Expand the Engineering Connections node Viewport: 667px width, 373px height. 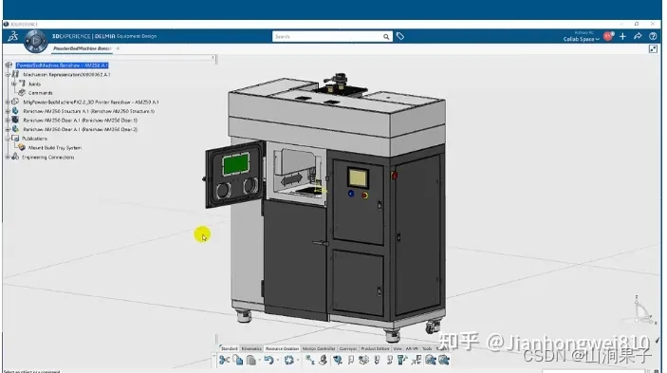point(8,157)
